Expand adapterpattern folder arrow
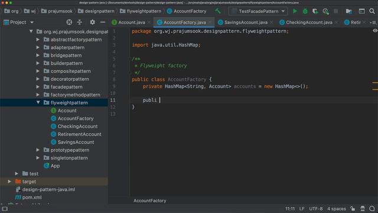This screenshot has height=213, width=378. pos(38,47)
